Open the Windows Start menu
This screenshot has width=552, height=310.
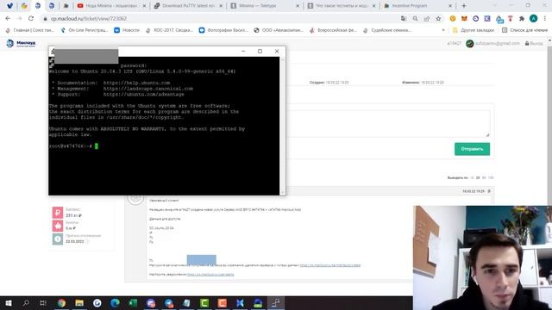point(8,302)
